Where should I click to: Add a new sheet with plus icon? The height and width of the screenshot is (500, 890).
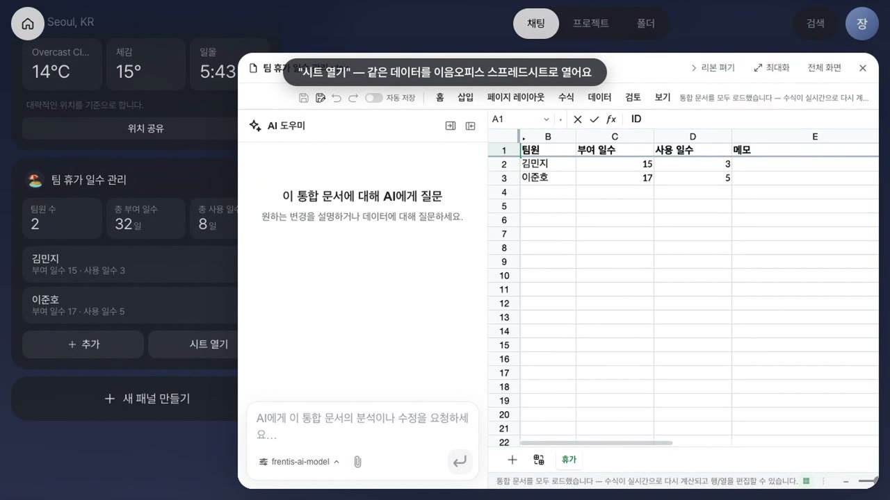click(512, 460)
